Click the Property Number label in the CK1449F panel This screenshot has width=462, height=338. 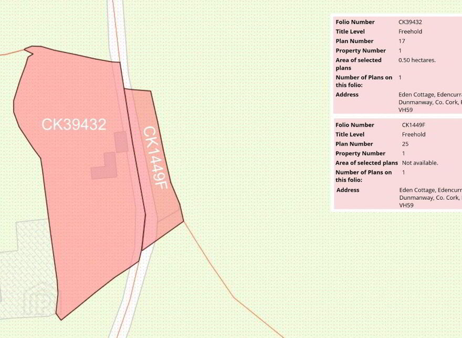pos(360,154)
